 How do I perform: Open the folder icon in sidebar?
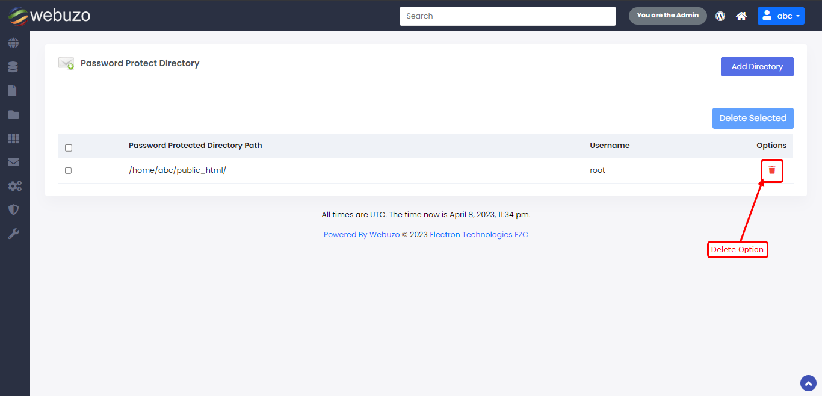point(13,114)
